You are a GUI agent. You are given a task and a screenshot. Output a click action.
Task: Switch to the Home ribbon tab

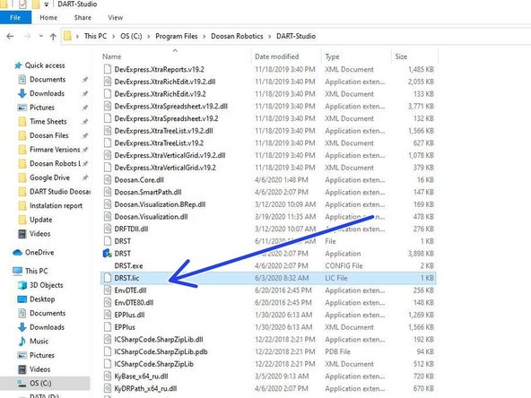[48, 18]
